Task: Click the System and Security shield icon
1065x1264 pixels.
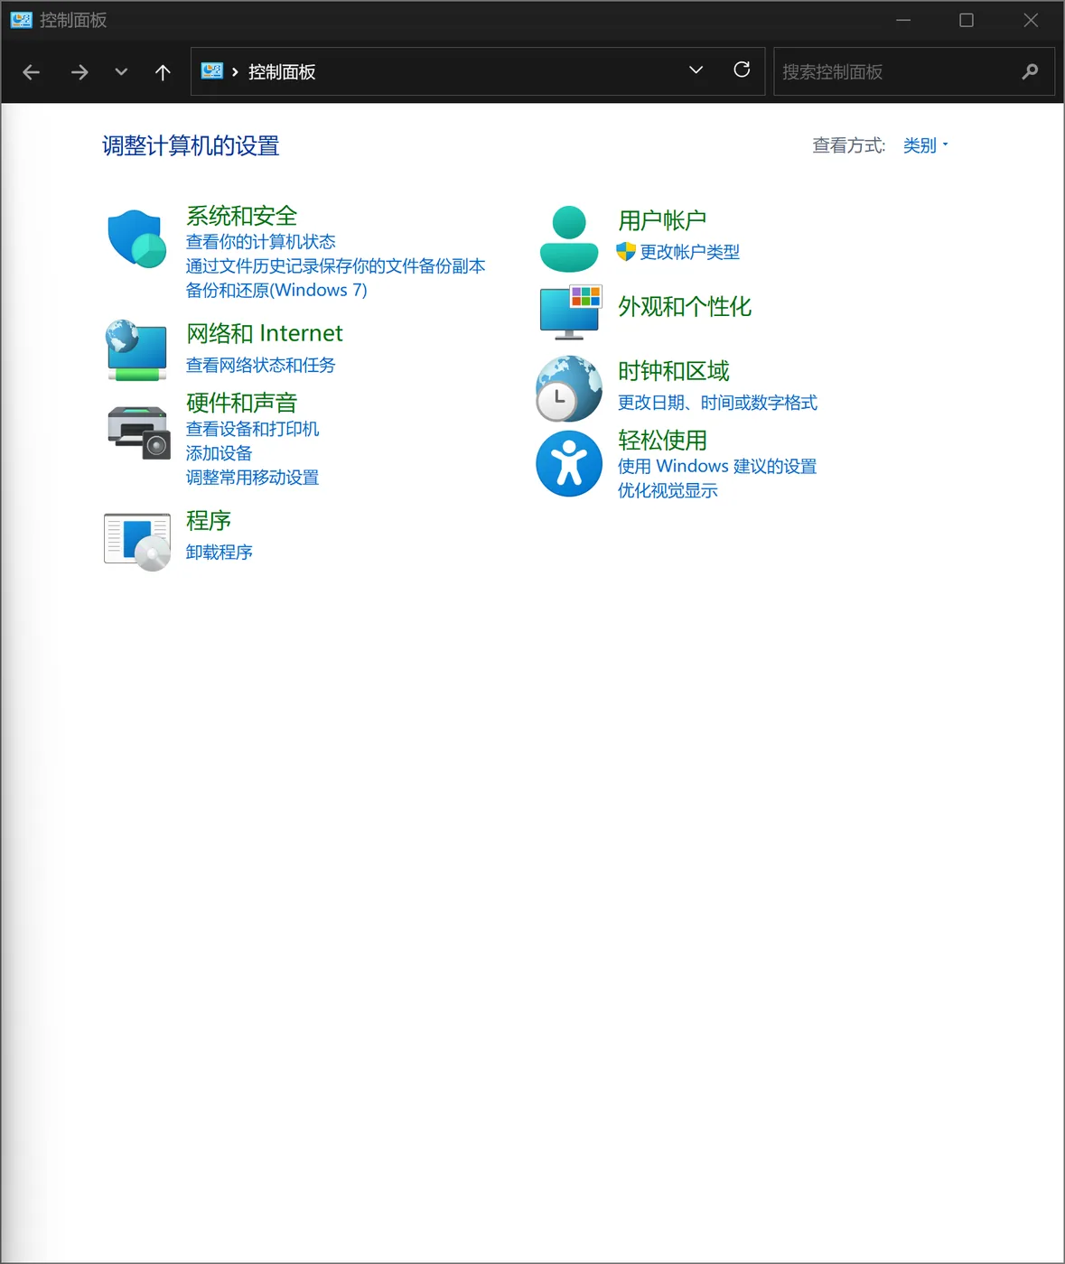Action: [x=136, y=238]
